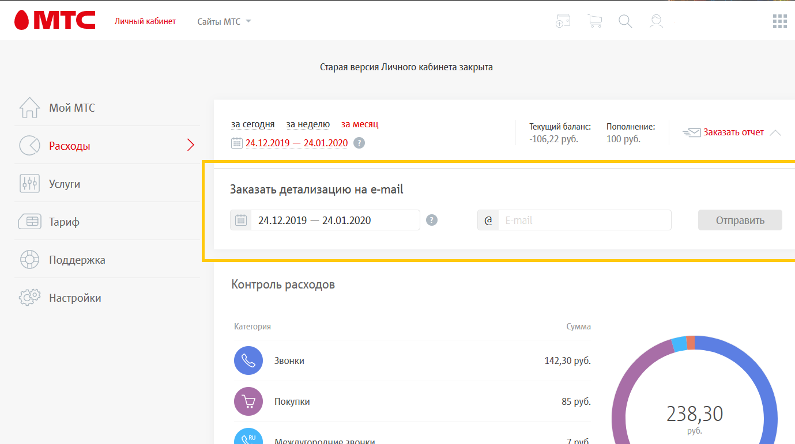795x444 pixels.
Task: Click the Заказать отчет link
Action: click(733, 132)
